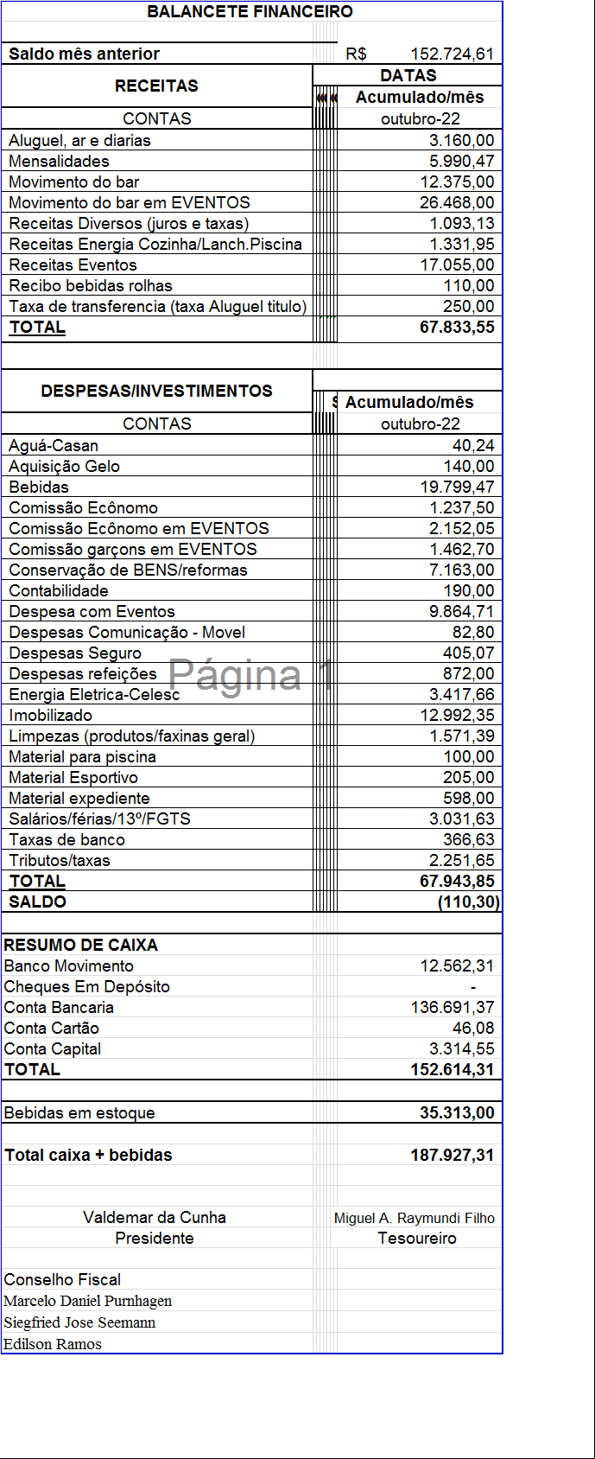The height and width of the screenshot is (1459, 595).
Task: Select the Energia Eletrica-Celesc label
Action: click(x=94, y=694)
